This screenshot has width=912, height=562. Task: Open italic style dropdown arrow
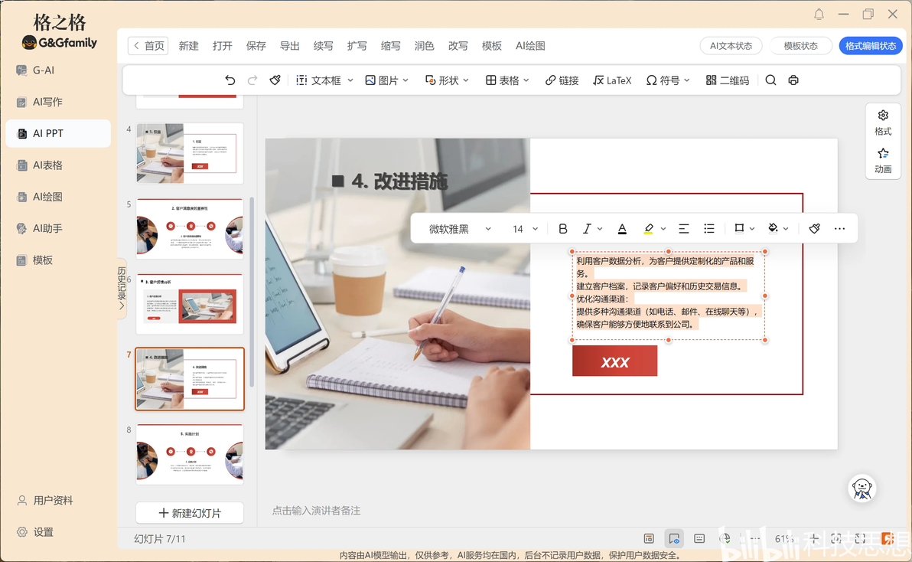point(600,229)
